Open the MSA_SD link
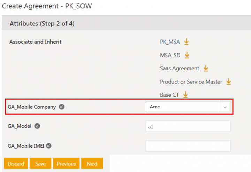The image size is (251, 172). 170,55
